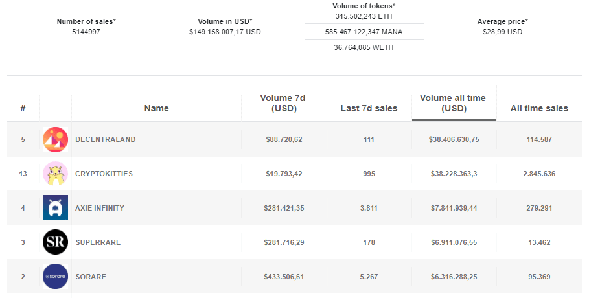Click the 5144997 sales count
Image resolution: width=589 pixels, height=298 pixels.
86,32
